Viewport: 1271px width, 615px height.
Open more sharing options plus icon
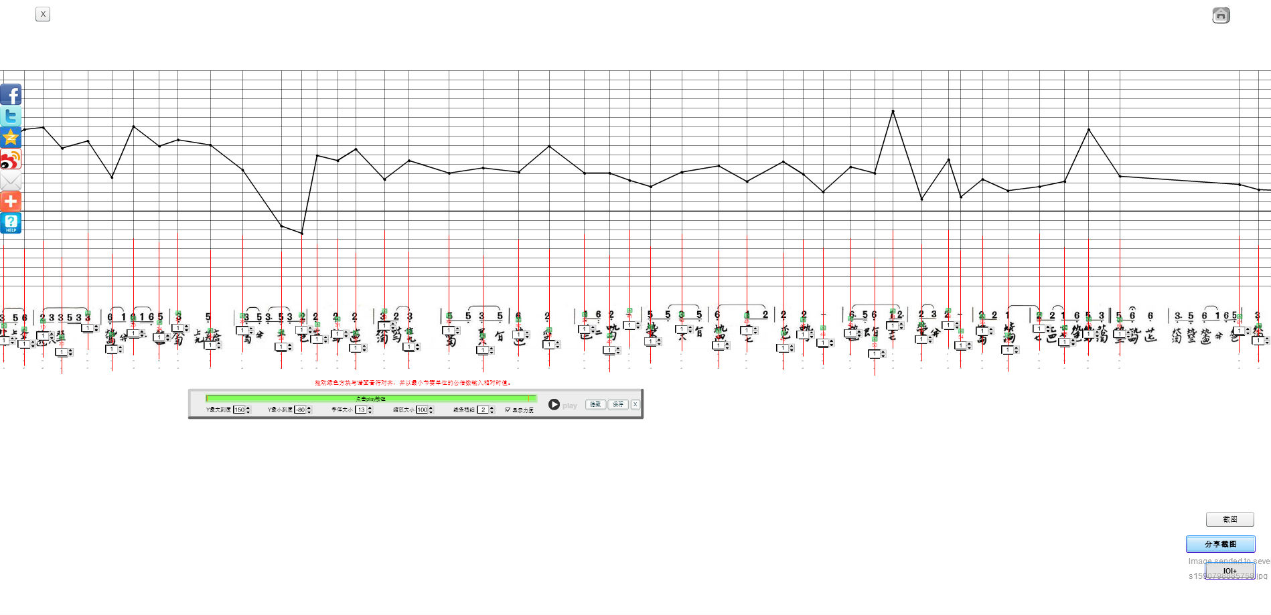pos(11,201)
